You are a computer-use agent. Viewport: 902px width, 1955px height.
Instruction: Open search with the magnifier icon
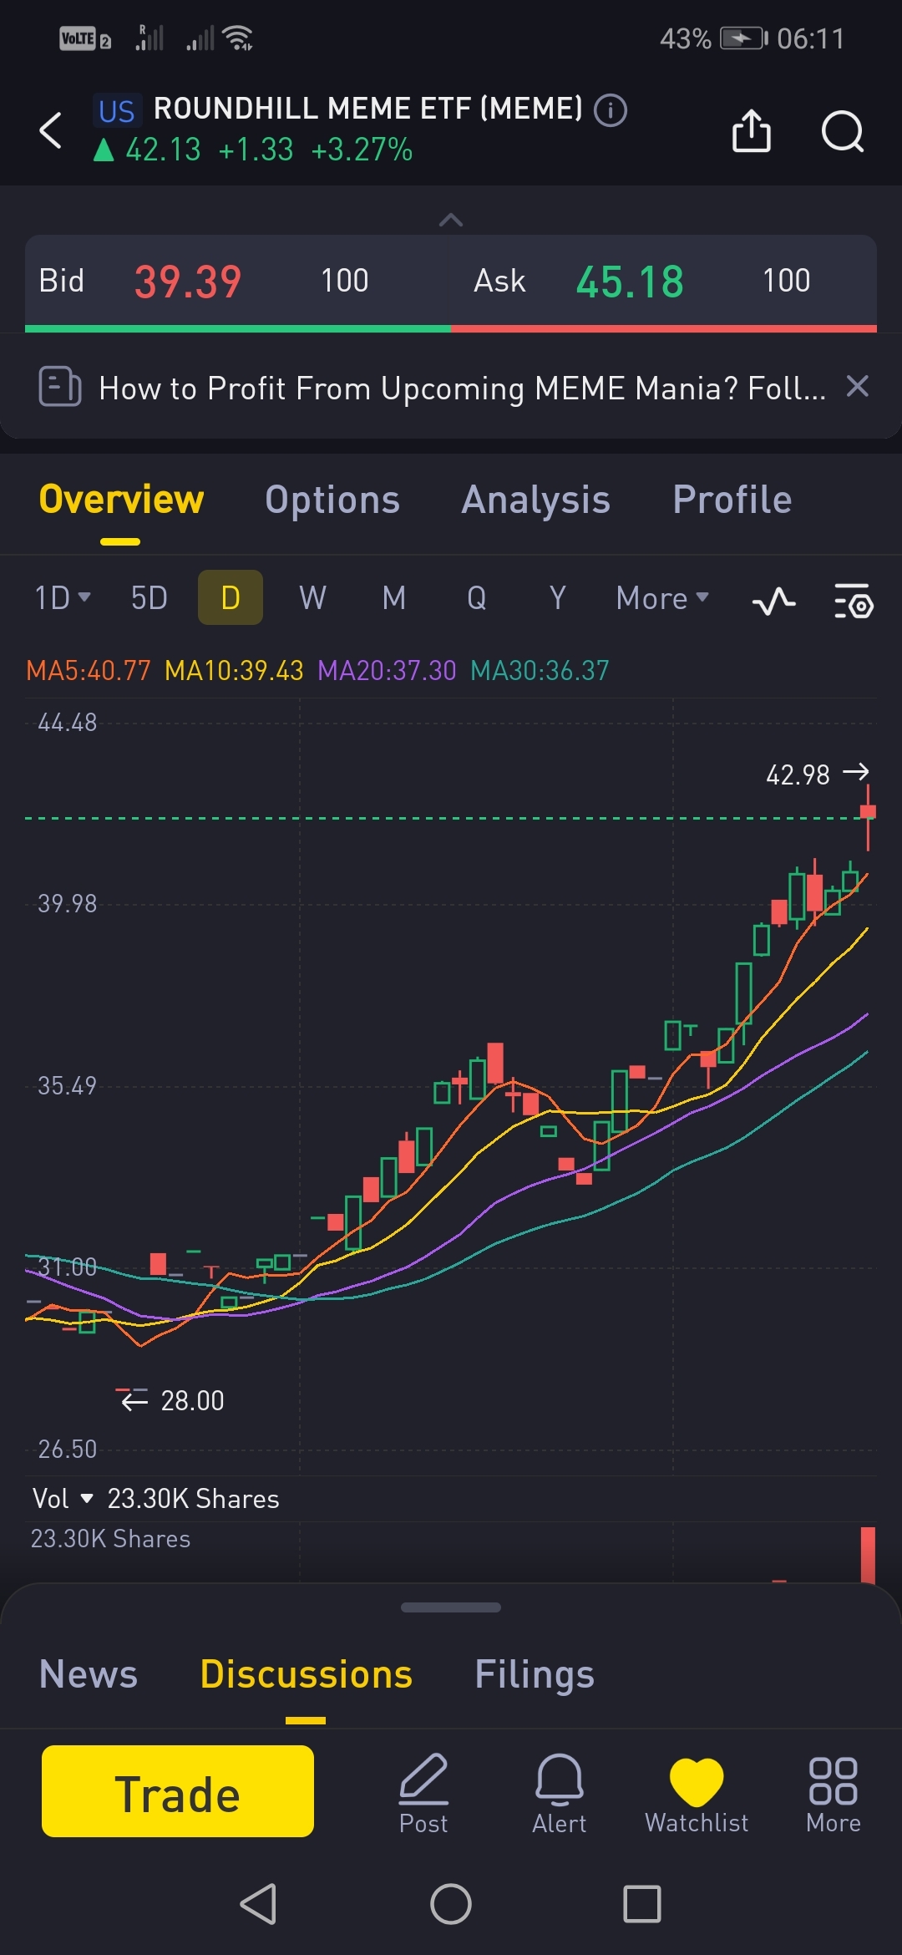[x=842, y=131]
